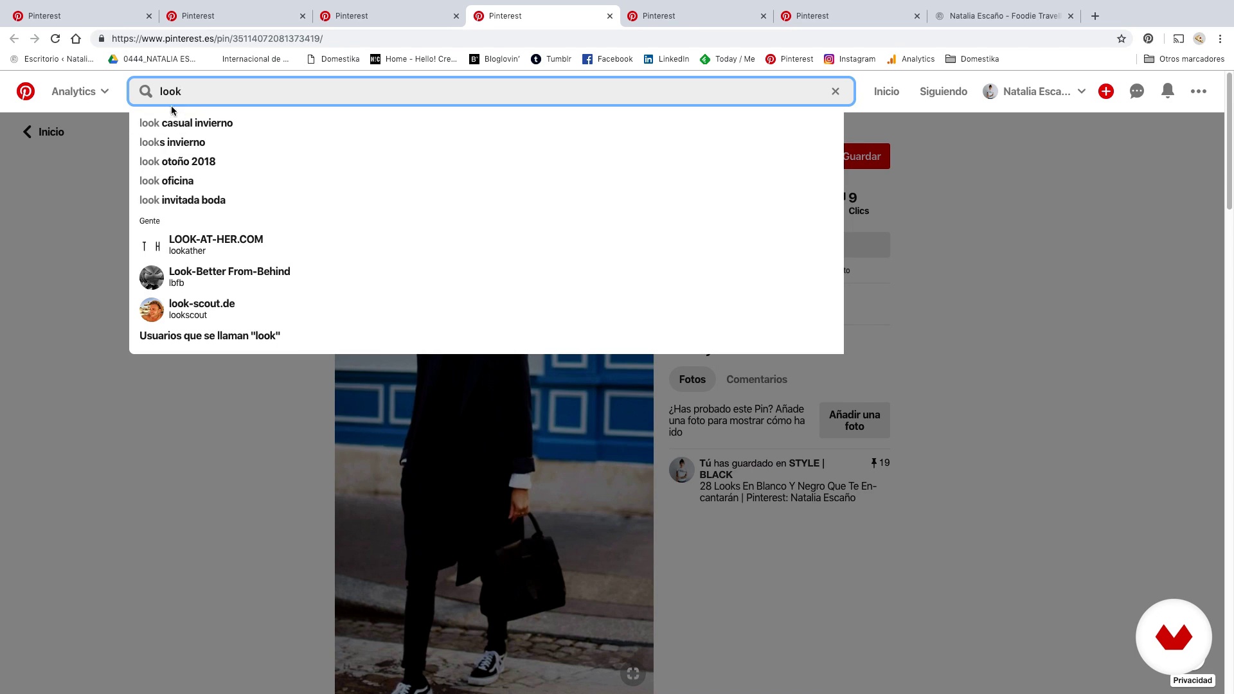Click the red Guardar button
This screenshot has height=694, width=1234.
(866, 156)
